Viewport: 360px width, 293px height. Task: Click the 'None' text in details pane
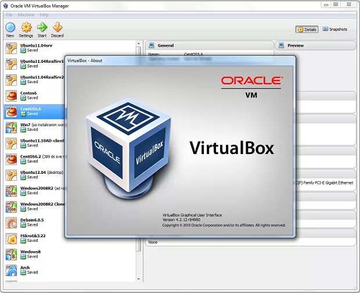pyautogui.click(x=153, y=242)
